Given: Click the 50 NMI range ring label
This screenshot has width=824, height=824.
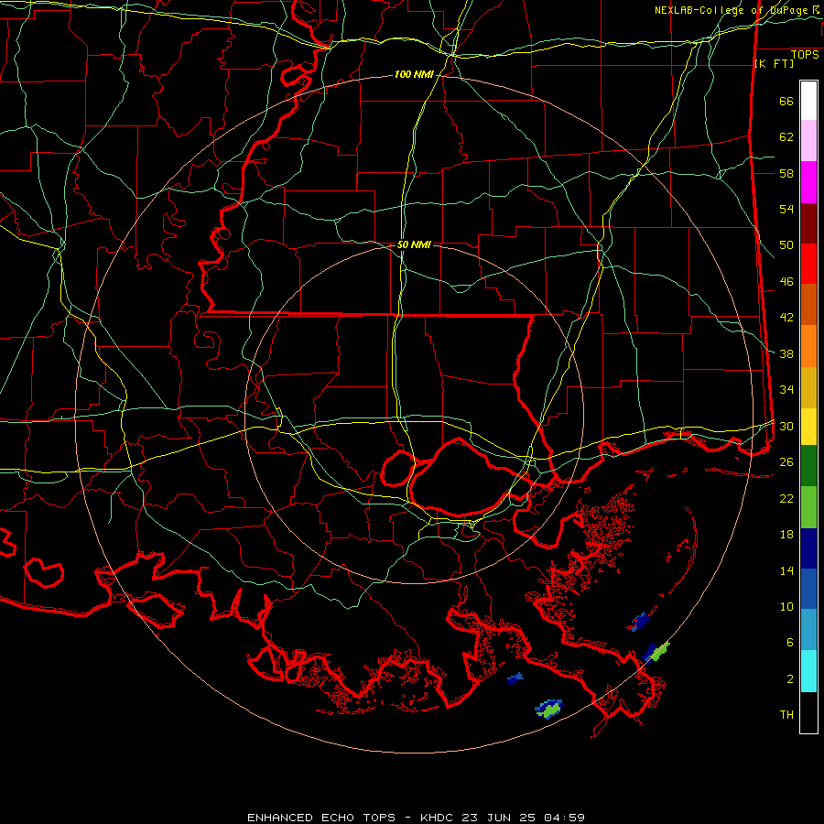Looking at the screenshot, I should (414, 244).
